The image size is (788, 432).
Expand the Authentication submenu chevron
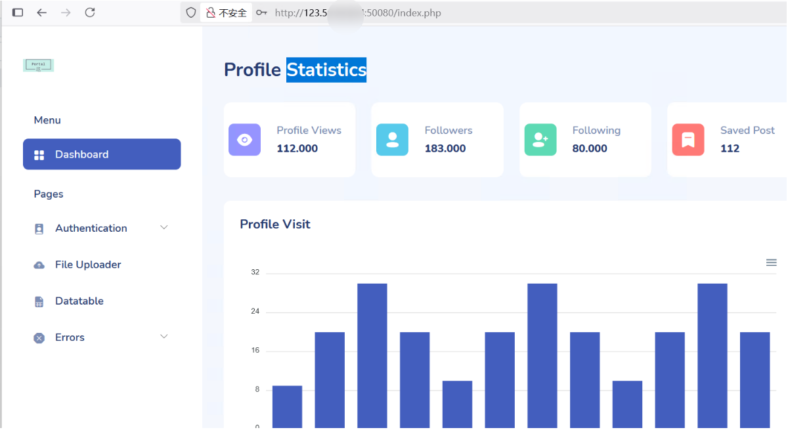[164, 227]
